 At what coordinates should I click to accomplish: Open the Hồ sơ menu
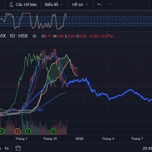pyautogui.click(x=80, y=5)
